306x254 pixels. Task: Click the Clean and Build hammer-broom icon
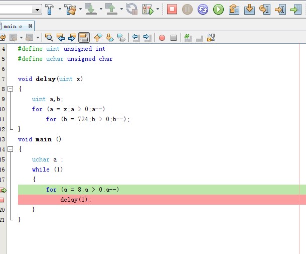click(70, 9)
